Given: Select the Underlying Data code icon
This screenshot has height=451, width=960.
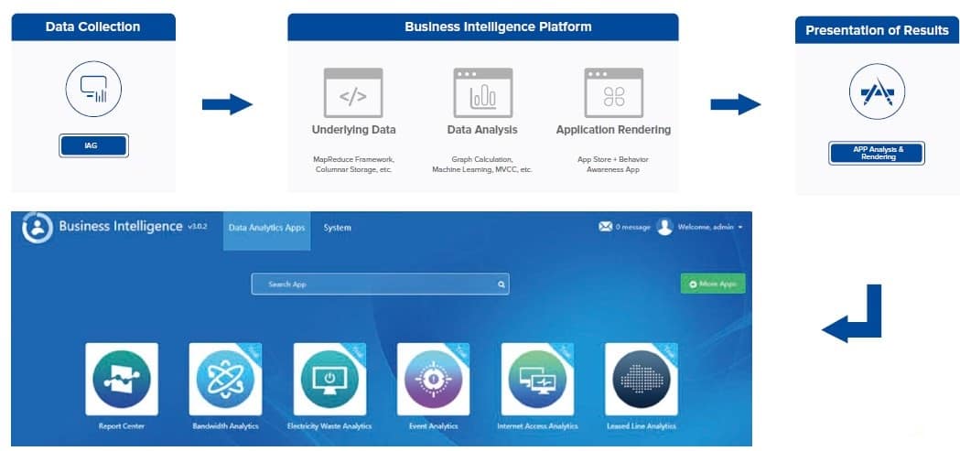Looking at the screenshot, I should [353, 92].
